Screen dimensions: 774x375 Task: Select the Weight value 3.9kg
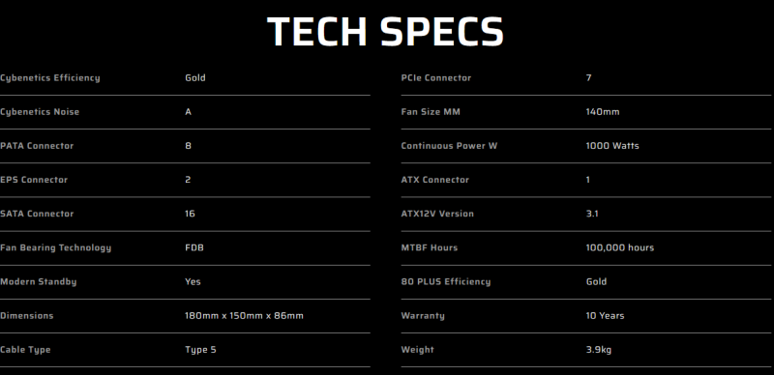(x=598, y=350)
